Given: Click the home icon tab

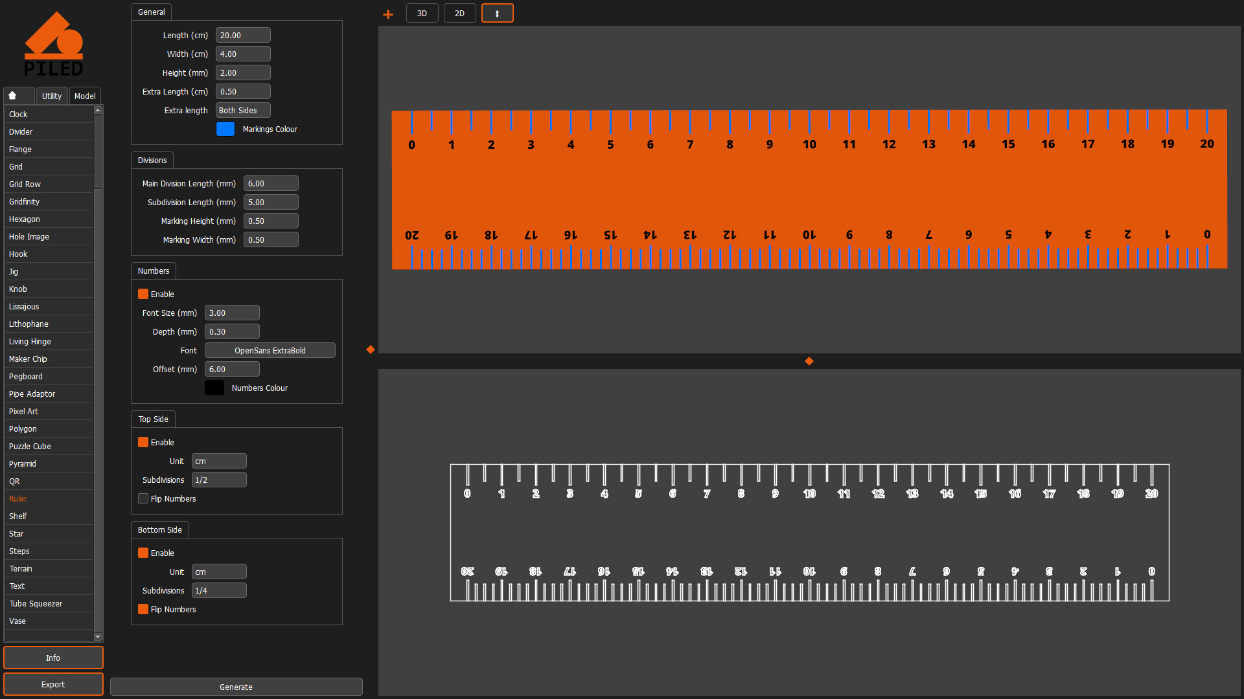Looking at the screenshot, I should [x=13, y=96].
